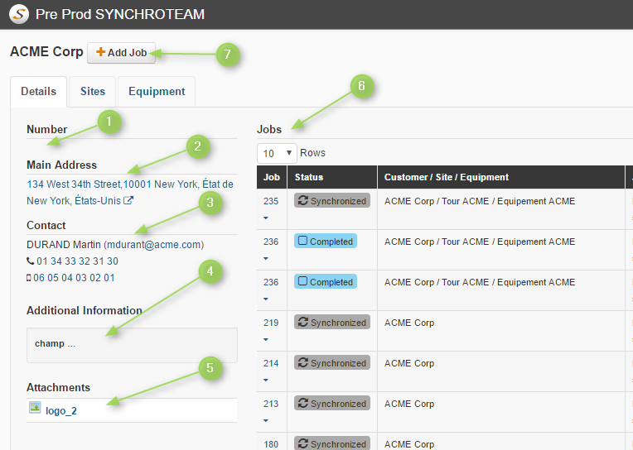
Task: Open the logo_2 attachment
Action: tap(61, 411)
